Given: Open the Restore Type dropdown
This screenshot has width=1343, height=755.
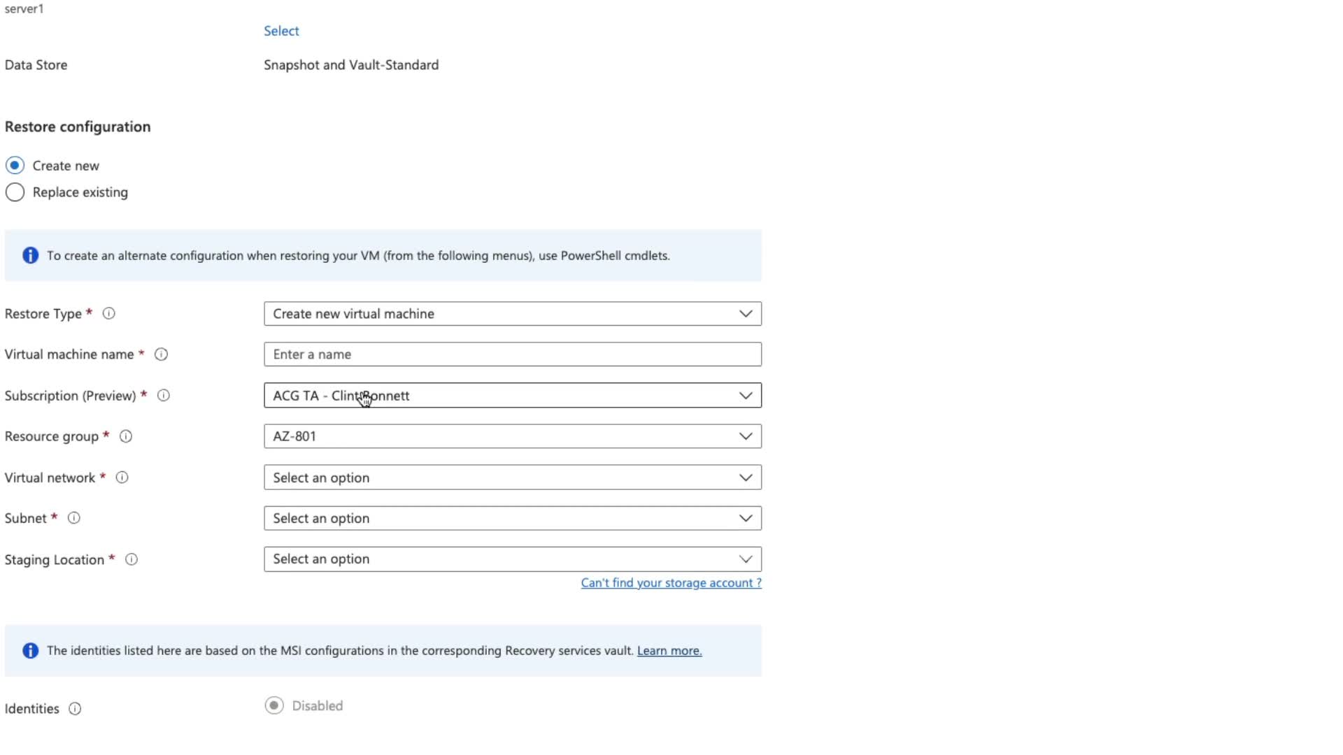Looking at the screenshot, I should tap(512, 314).
